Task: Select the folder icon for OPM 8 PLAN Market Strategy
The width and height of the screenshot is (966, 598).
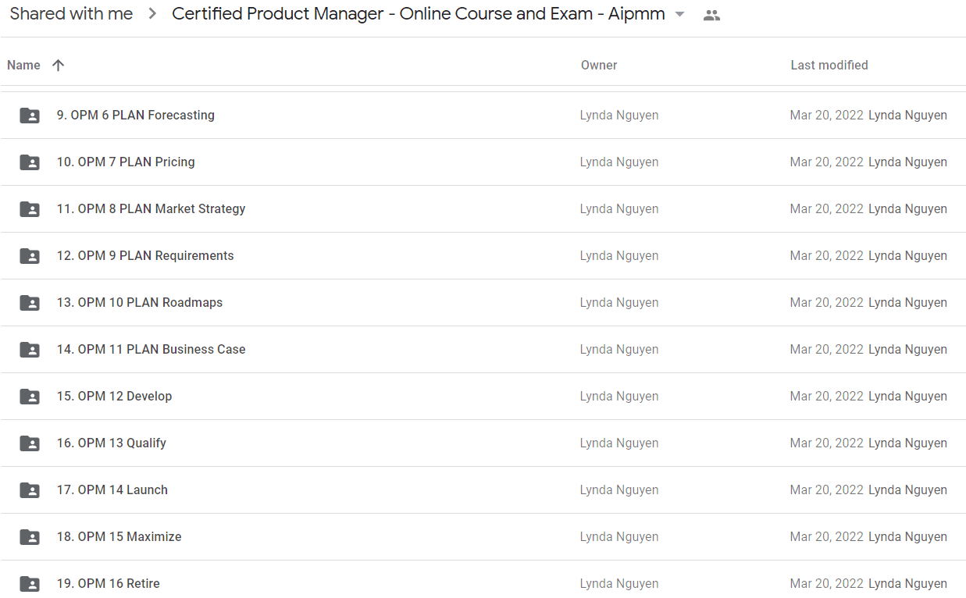Action: (x=30, y=209)
